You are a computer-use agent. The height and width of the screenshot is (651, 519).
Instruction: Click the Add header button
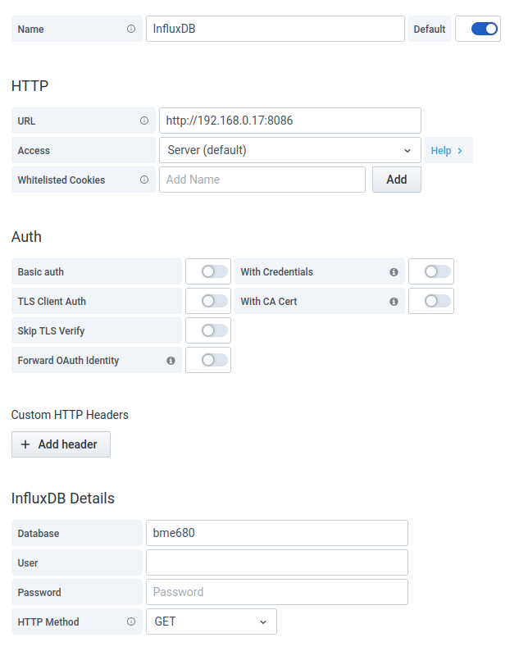[x=61, y=444]
